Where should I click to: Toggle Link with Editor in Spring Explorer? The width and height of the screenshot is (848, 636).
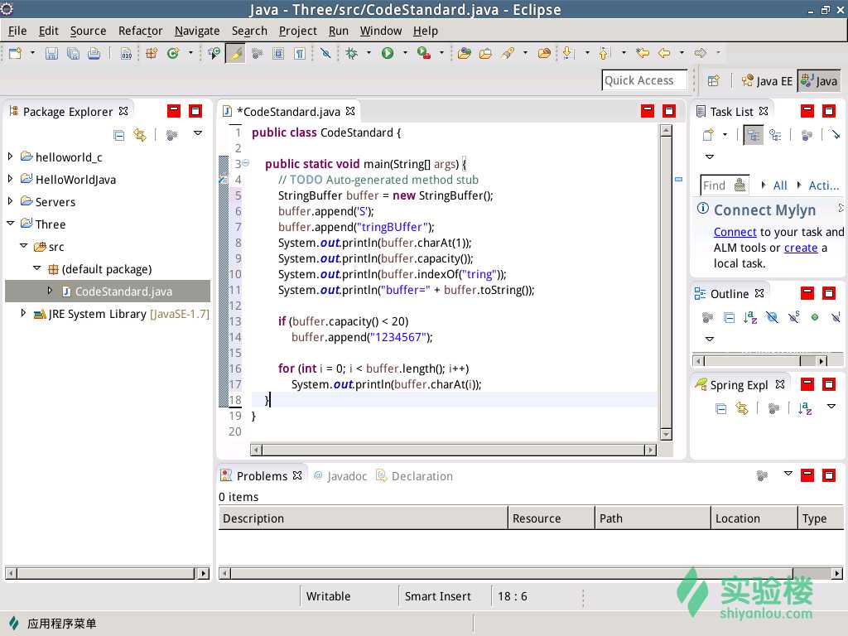[742, 408]
